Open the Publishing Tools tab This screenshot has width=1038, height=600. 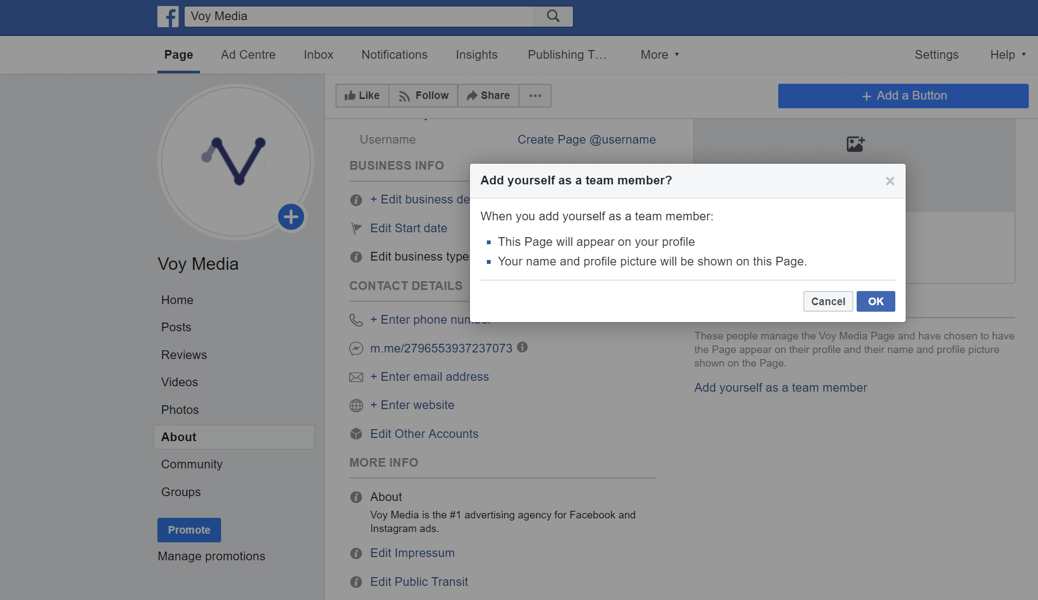click(567, 54)
